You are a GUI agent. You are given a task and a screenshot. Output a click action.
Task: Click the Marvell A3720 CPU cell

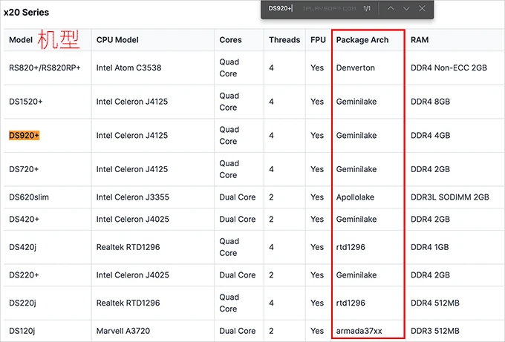pos(123,330)
